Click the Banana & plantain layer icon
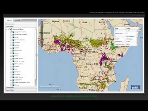 point(13,35)
